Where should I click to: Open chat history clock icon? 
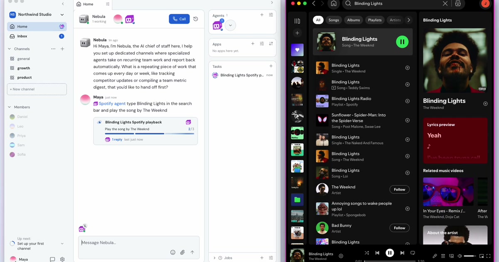[196, 19]
